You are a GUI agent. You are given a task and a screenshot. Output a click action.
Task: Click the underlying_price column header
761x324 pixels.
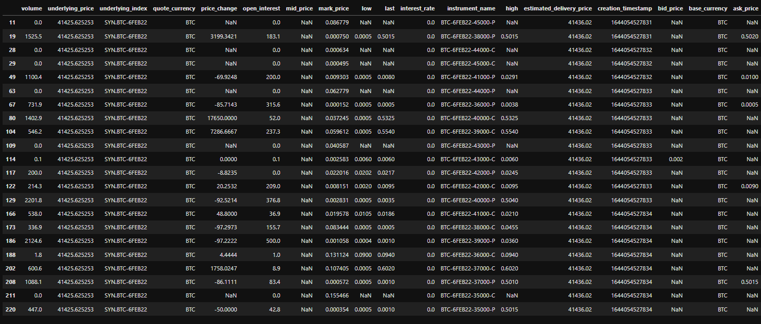pos(71,8)
